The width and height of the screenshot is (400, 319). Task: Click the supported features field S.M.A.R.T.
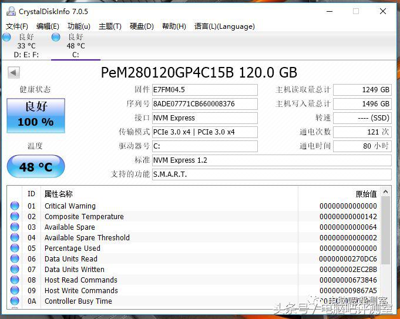click(x=272, y=174)
